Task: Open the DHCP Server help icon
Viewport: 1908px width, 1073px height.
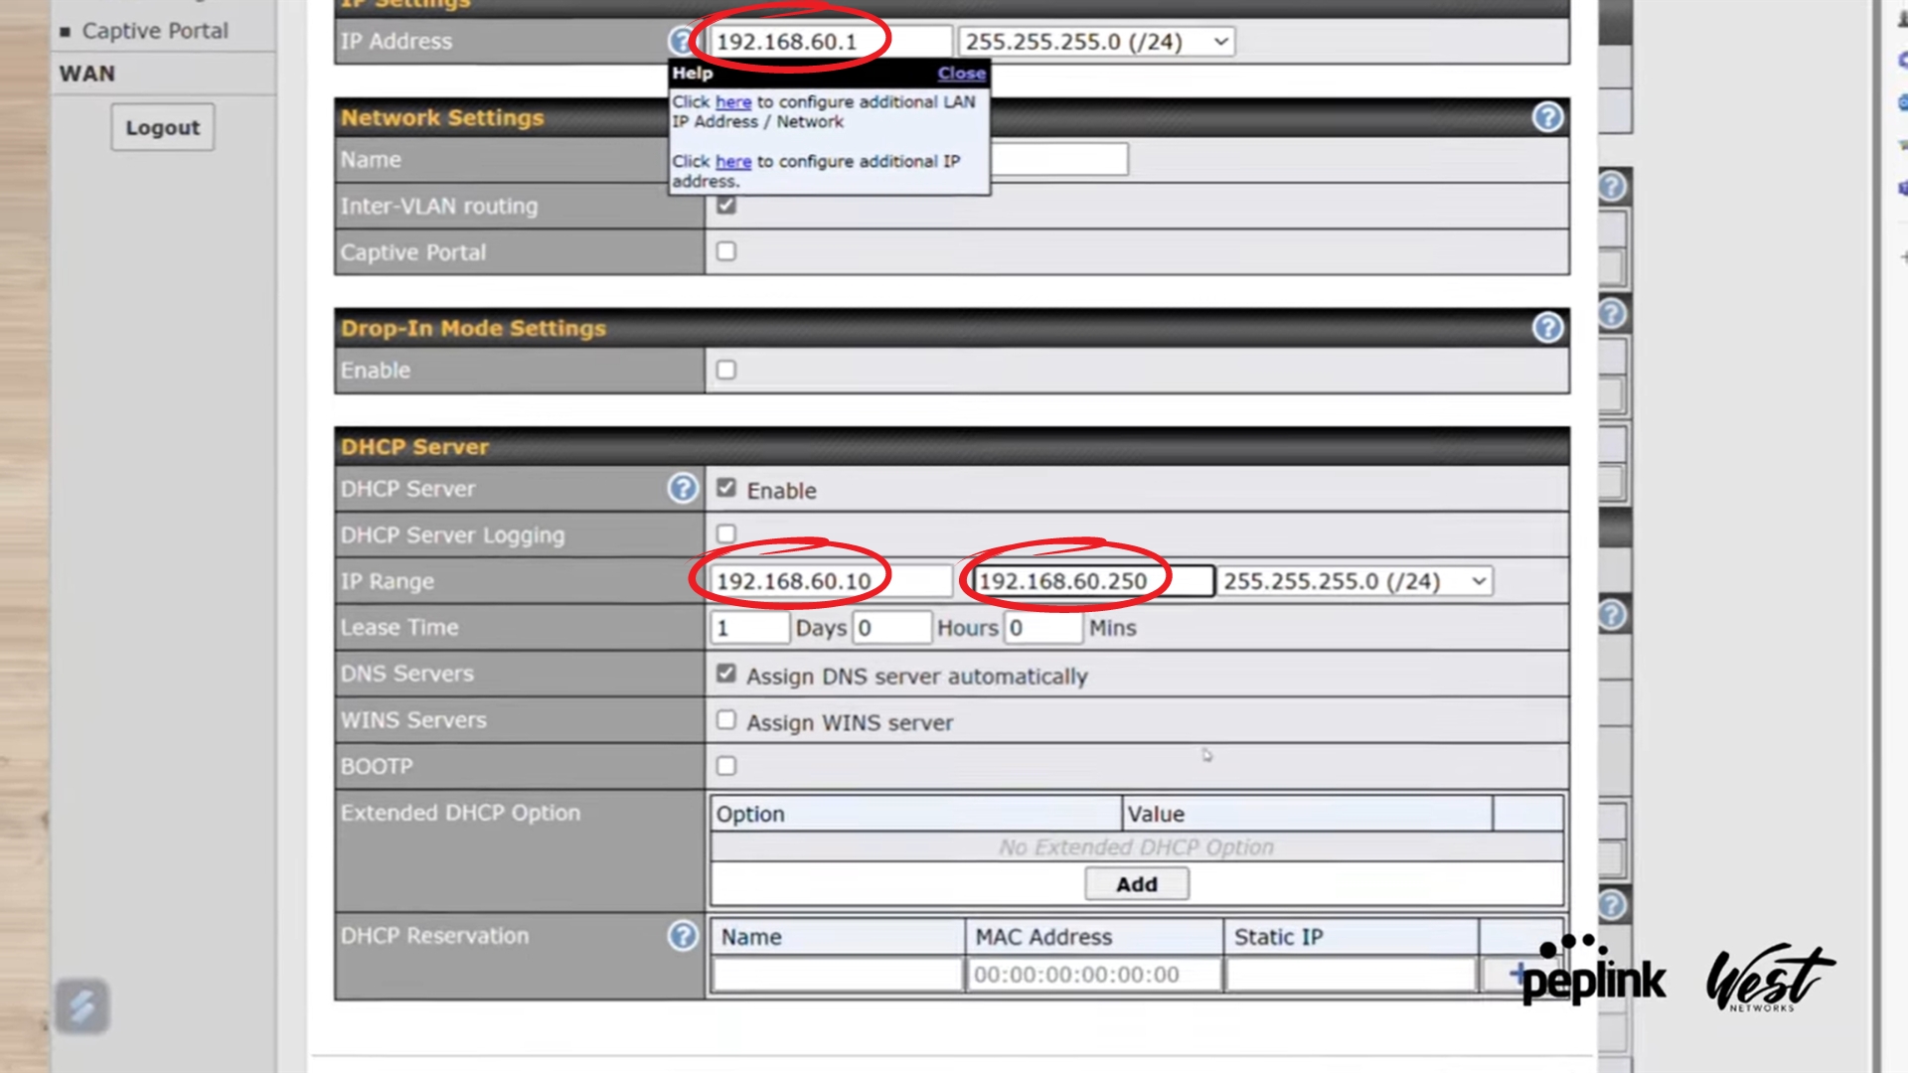Action: coord(682,489)
